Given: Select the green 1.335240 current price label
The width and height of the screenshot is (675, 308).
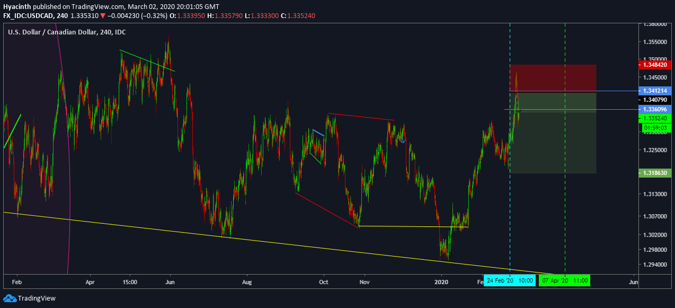Looking at the screenshot, I should coord(656,118).
